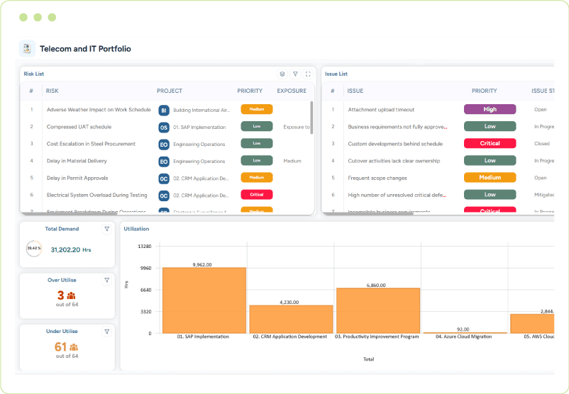Click the Over Utilise people icon

pos(72,295)
